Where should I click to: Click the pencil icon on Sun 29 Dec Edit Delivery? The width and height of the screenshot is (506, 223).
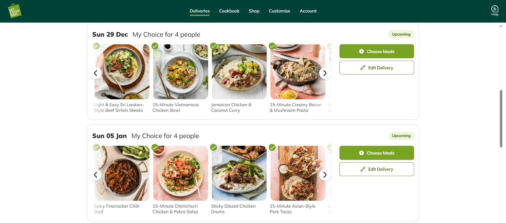[363, 68]
